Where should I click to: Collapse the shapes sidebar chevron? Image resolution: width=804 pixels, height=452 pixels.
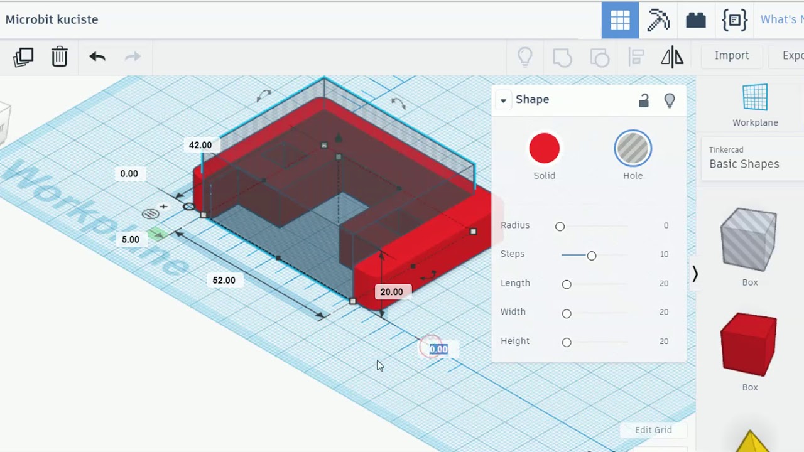point(695,274)
